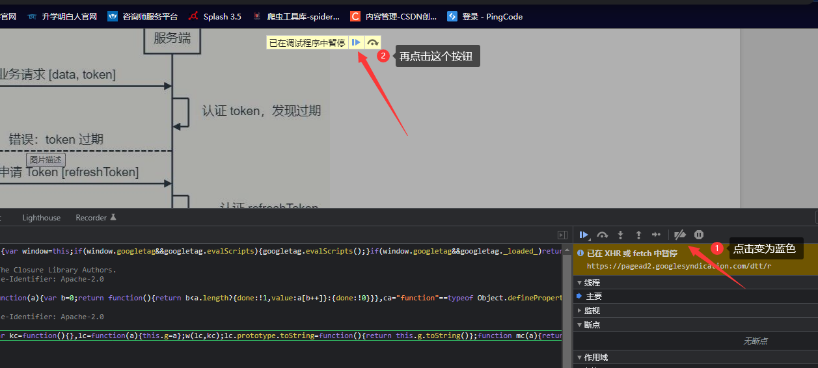Step over next function call in debugger toolbar
The width and height of the screenshot is (818, 368).
click(x=603, y=235)
